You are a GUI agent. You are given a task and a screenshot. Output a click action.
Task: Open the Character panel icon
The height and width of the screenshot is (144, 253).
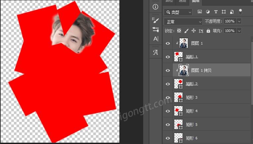(156, 39)
